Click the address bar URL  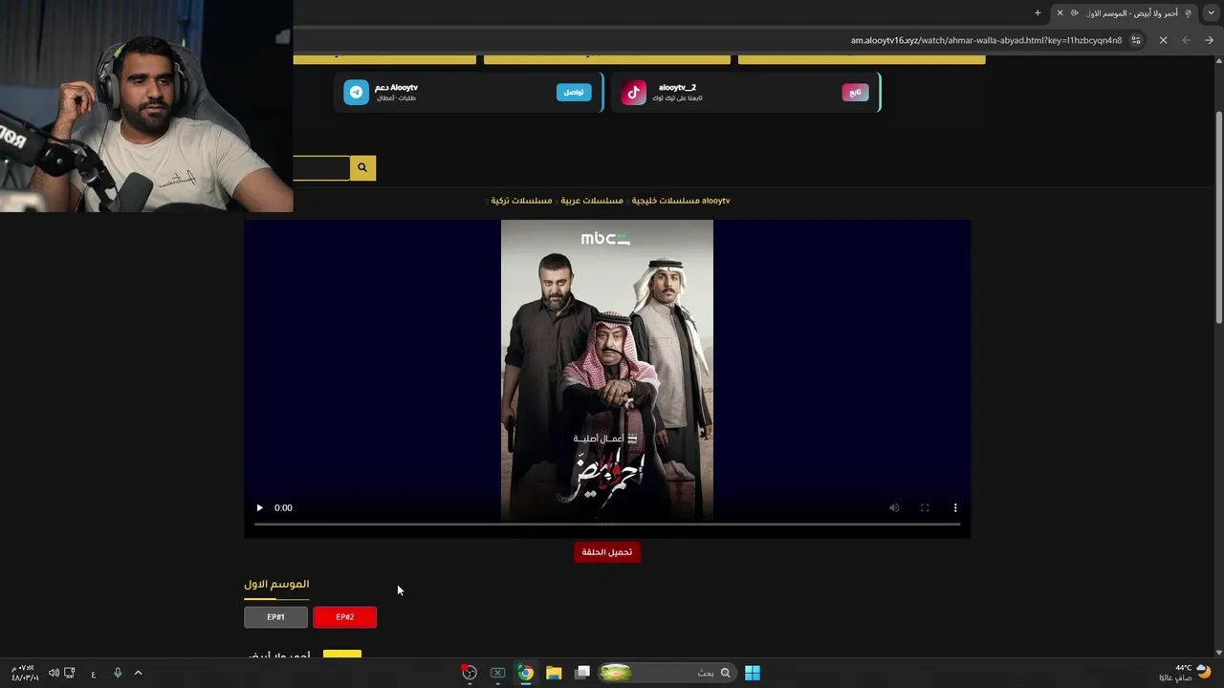(x=986, y=40)
